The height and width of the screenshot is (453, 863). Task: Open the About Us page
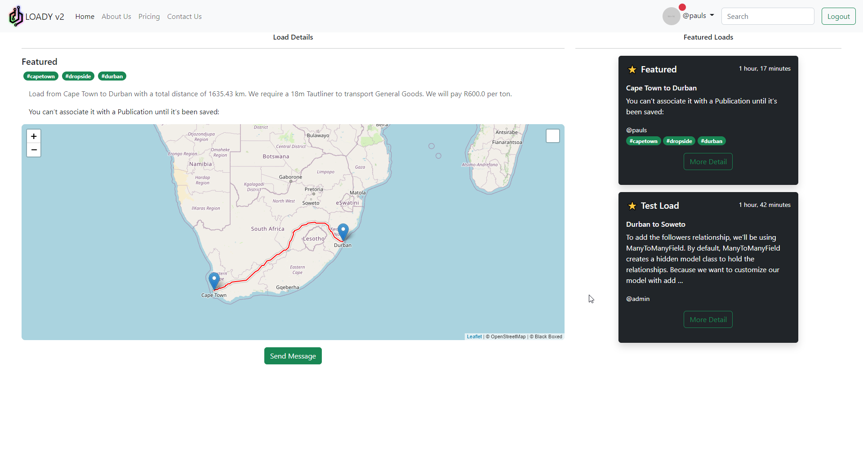tap(116, 17)
